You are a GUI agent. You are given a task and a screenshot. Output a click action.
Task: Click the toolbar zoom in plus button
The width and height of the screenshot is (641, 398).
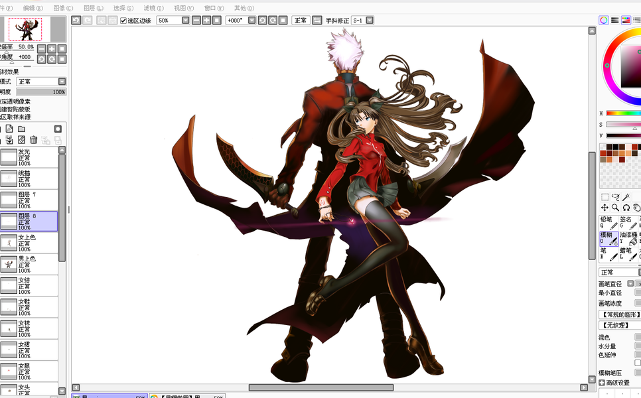point(206,21)
